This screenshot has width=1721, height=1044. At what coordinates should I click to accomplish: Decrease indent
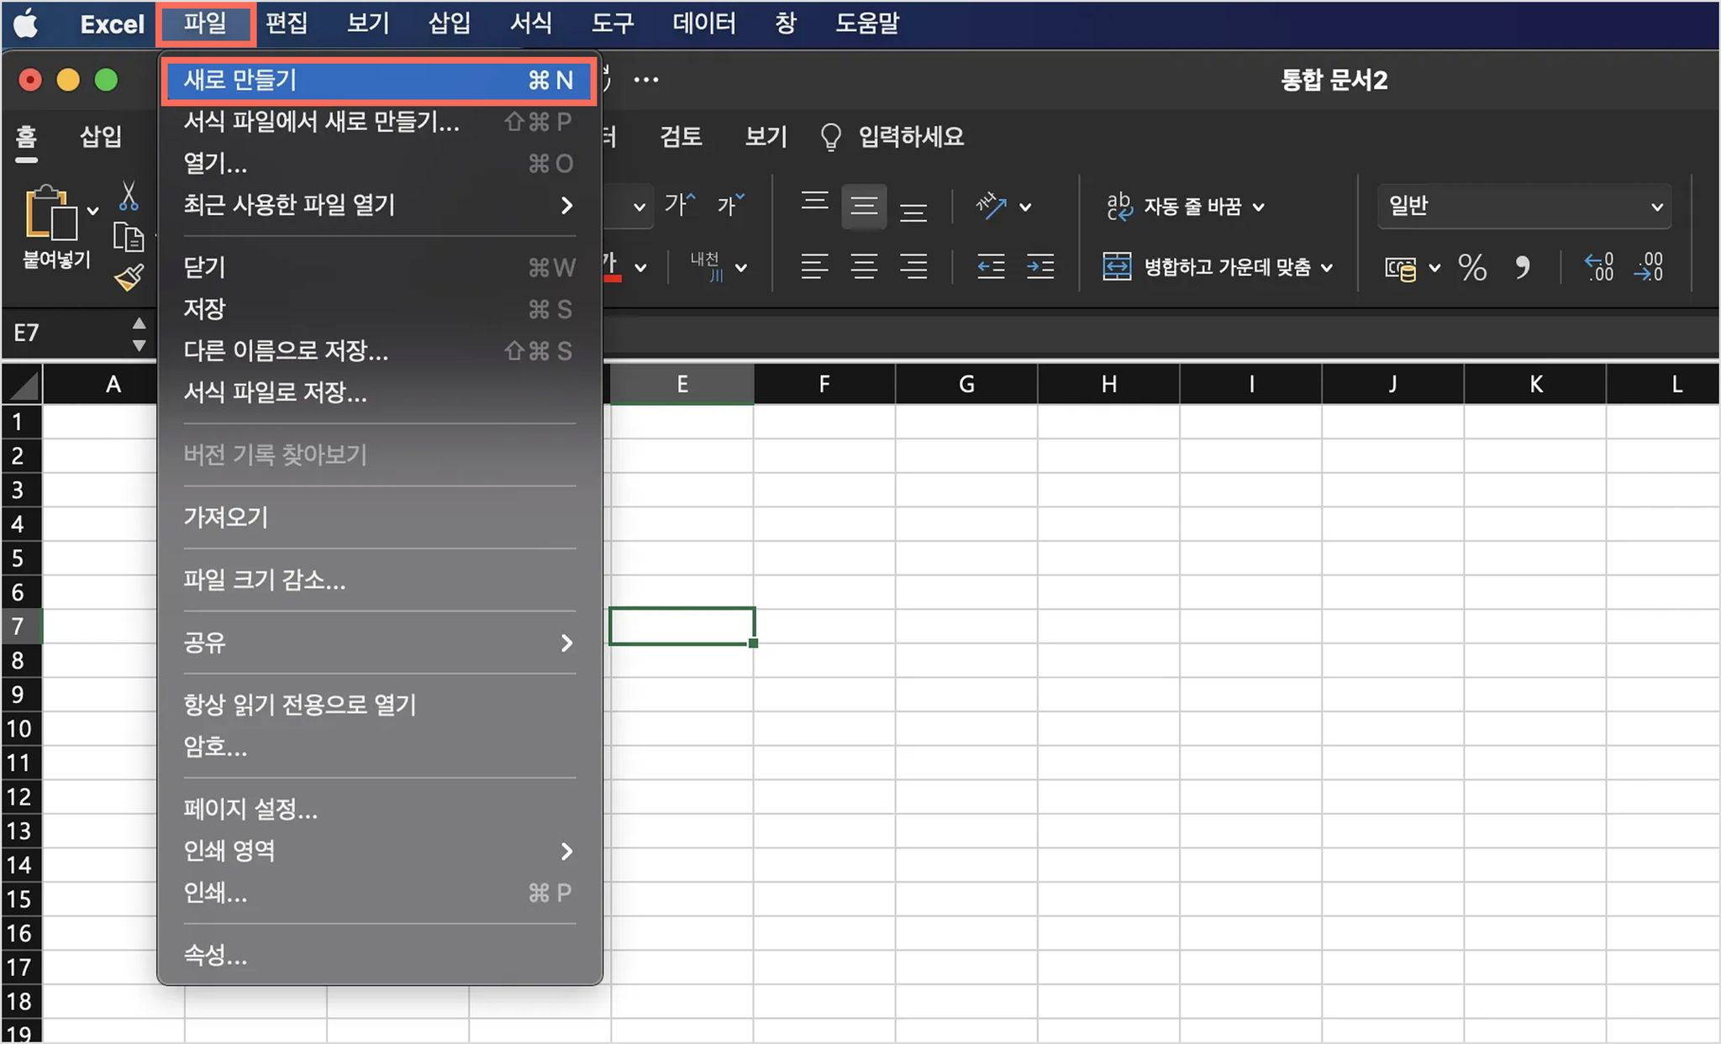click(x=992, y=267)
